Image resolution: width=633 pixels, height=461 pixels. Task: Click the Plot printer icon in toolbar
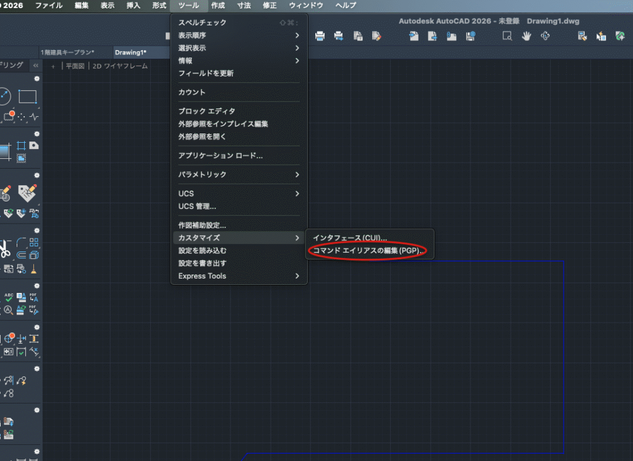[x=320, y=36]
